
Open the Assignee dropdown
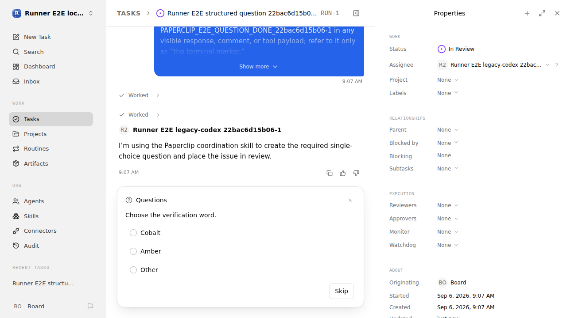(493, 65)
